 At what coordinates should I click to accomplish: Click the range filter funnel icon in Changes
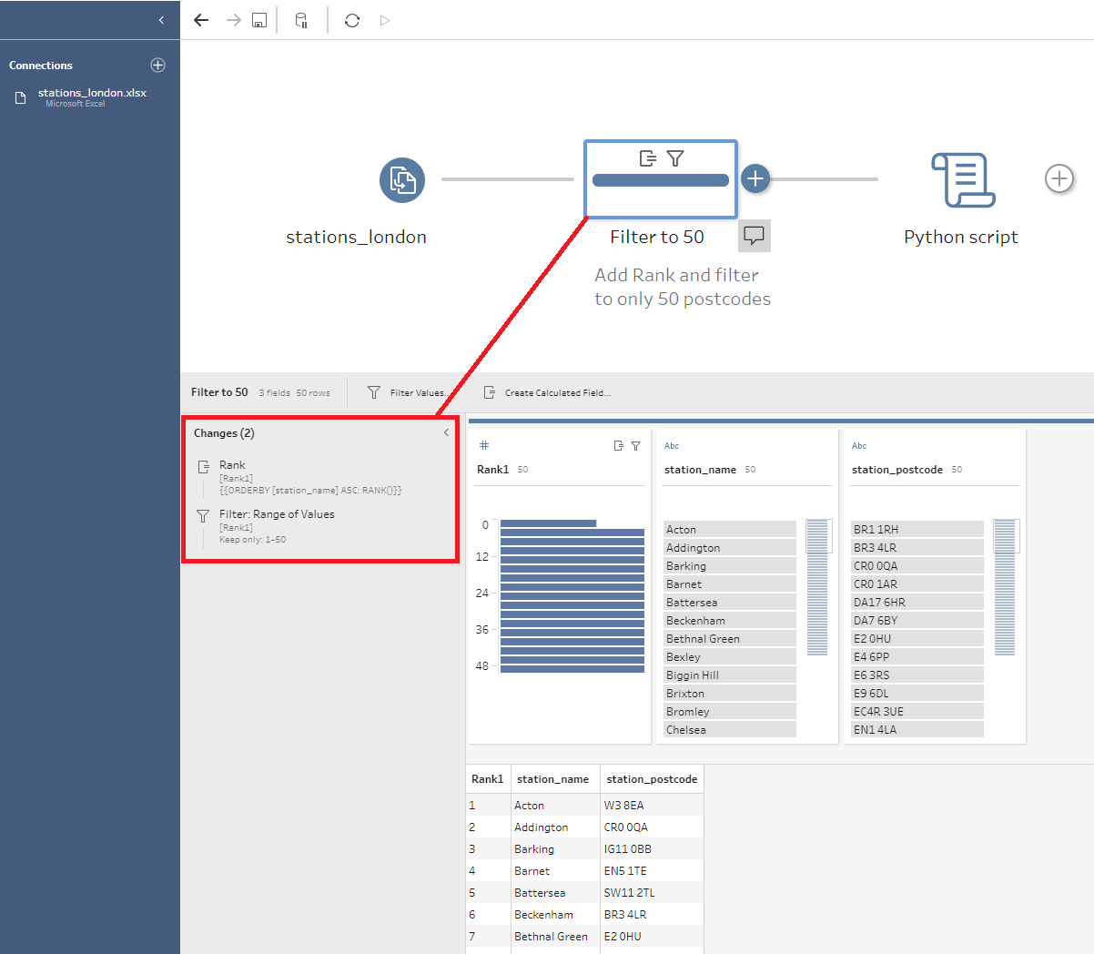point(203,516)
